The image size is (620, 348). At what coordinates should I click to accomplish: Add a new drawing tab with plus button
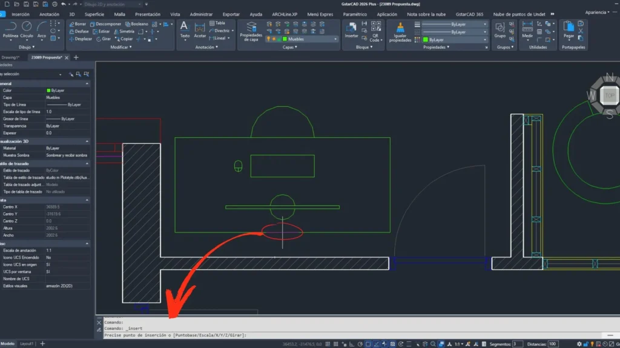click(x=76, y=57)
